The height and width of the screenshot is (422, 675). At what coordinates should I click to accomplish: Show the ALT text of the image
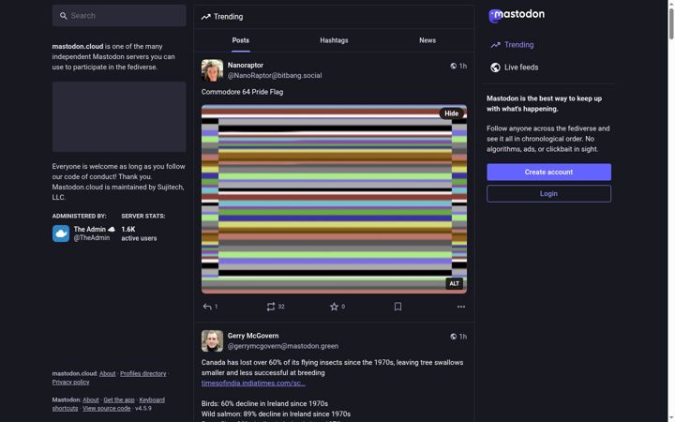tap(454, 283)
